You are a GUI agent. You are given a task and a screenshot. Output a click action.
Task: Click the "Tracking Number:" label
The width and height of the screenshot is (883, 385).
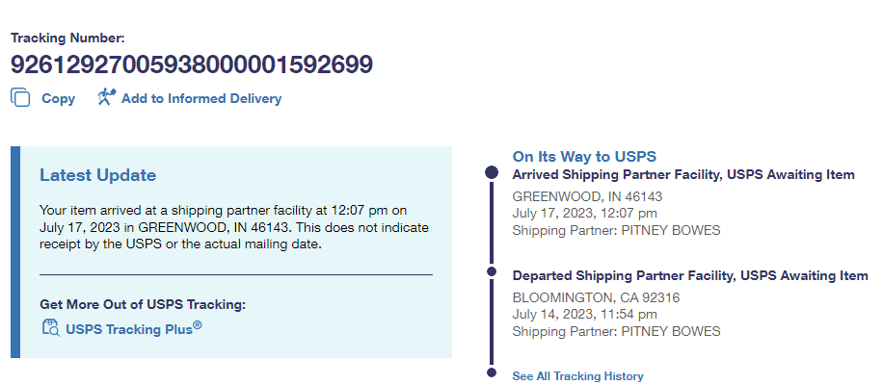coord(67,38)
